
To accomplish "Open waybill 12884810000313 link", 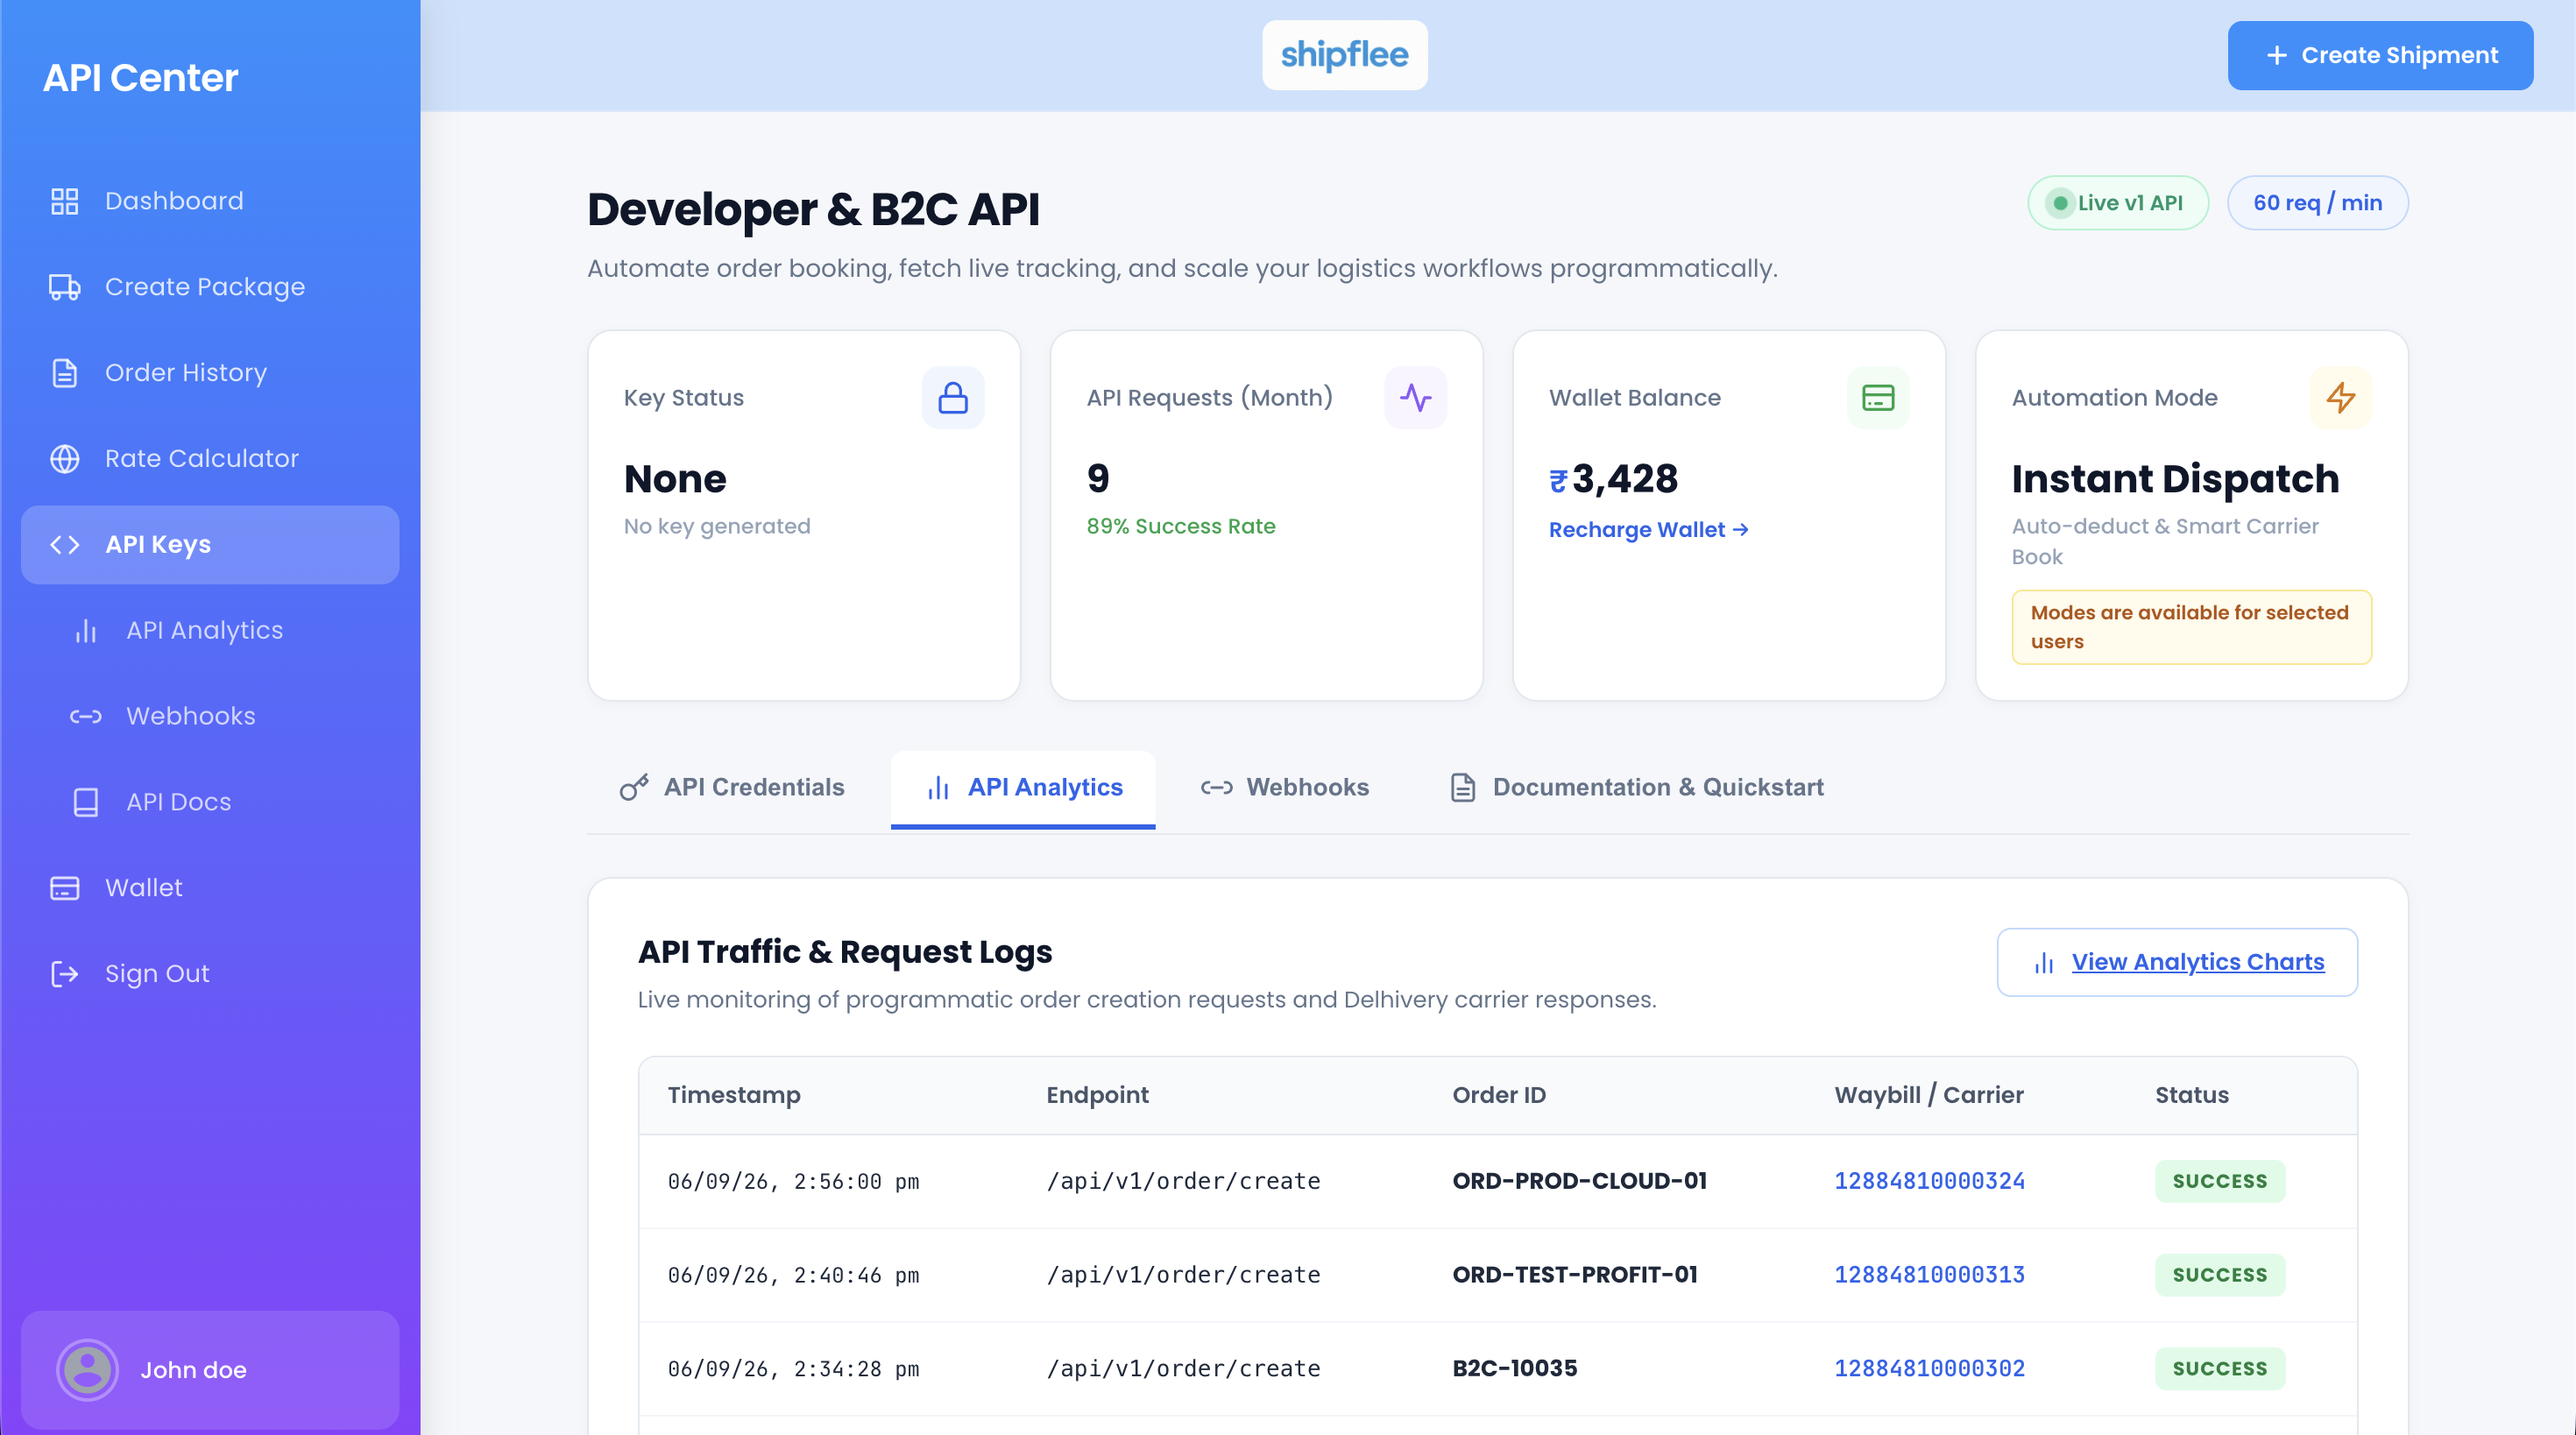I will 1929,1276.
